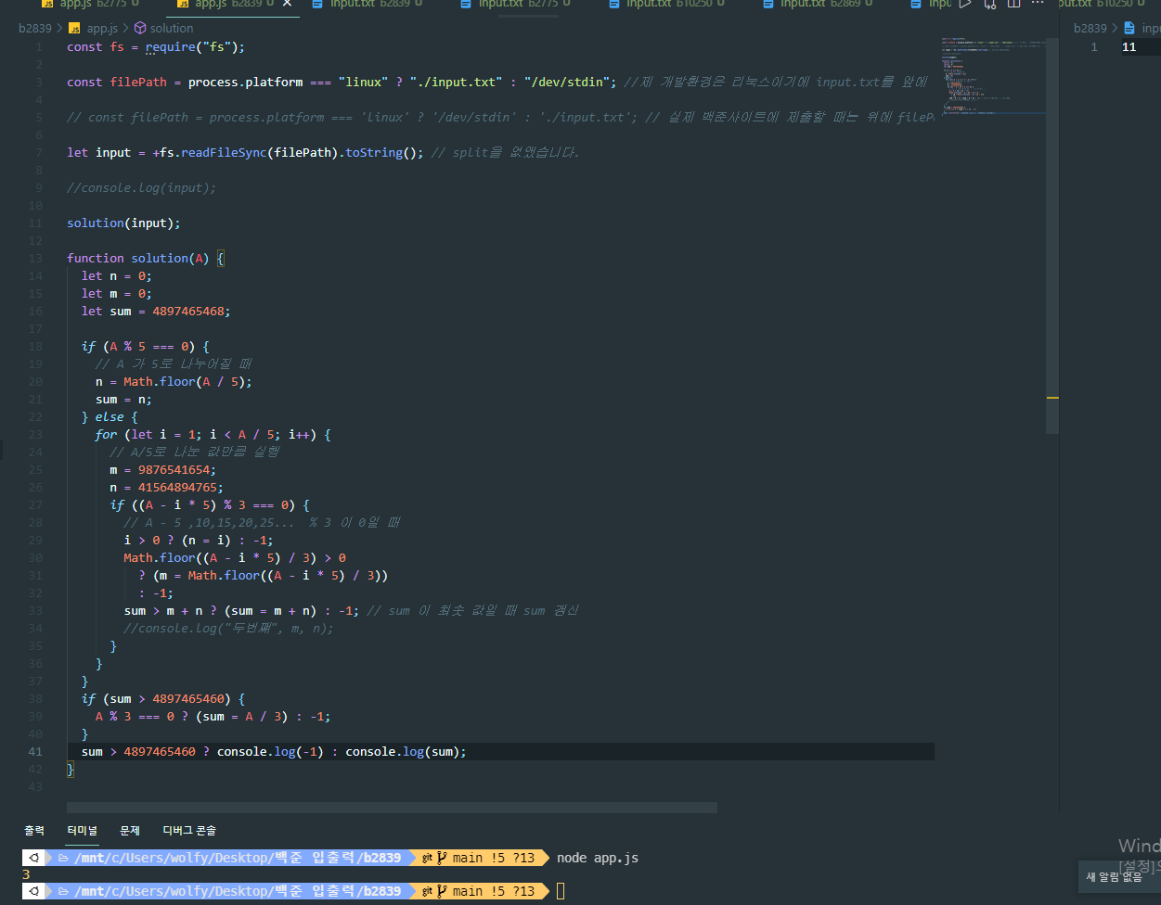Viewport: 1161px width, 905px height.
Task: Run the code with the play icon
Action: [x=965, y=4]
